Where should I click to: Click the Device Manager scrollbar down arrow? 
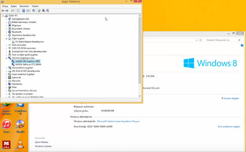140,96
